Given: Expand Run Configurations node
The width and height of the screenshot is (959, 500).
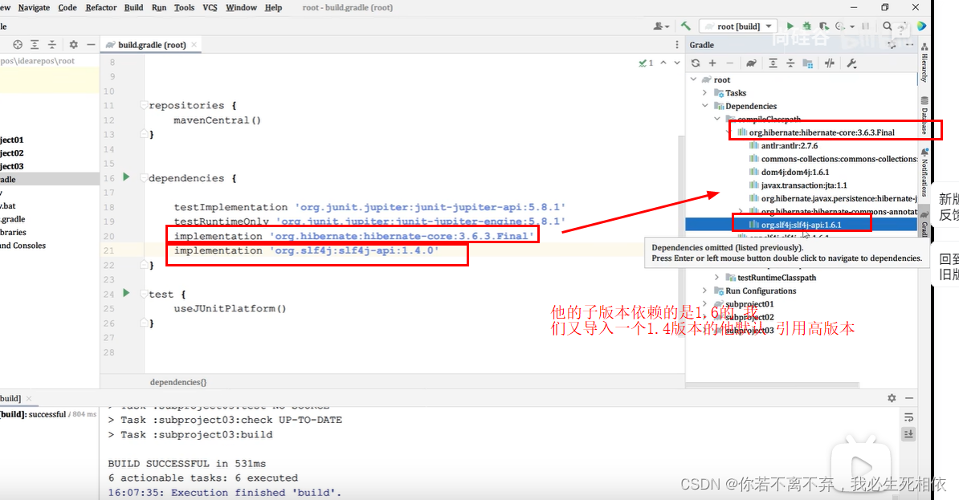Looking at the screenshot, I should tap(704, 291).
